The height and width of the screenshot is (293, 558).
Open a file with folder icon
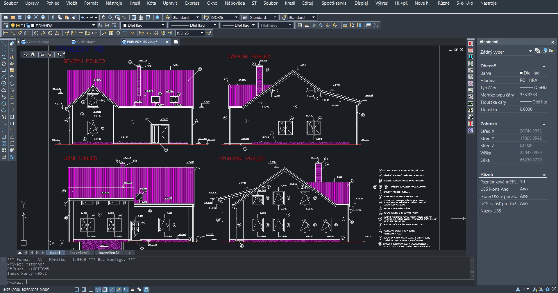[x=13, y=17]
